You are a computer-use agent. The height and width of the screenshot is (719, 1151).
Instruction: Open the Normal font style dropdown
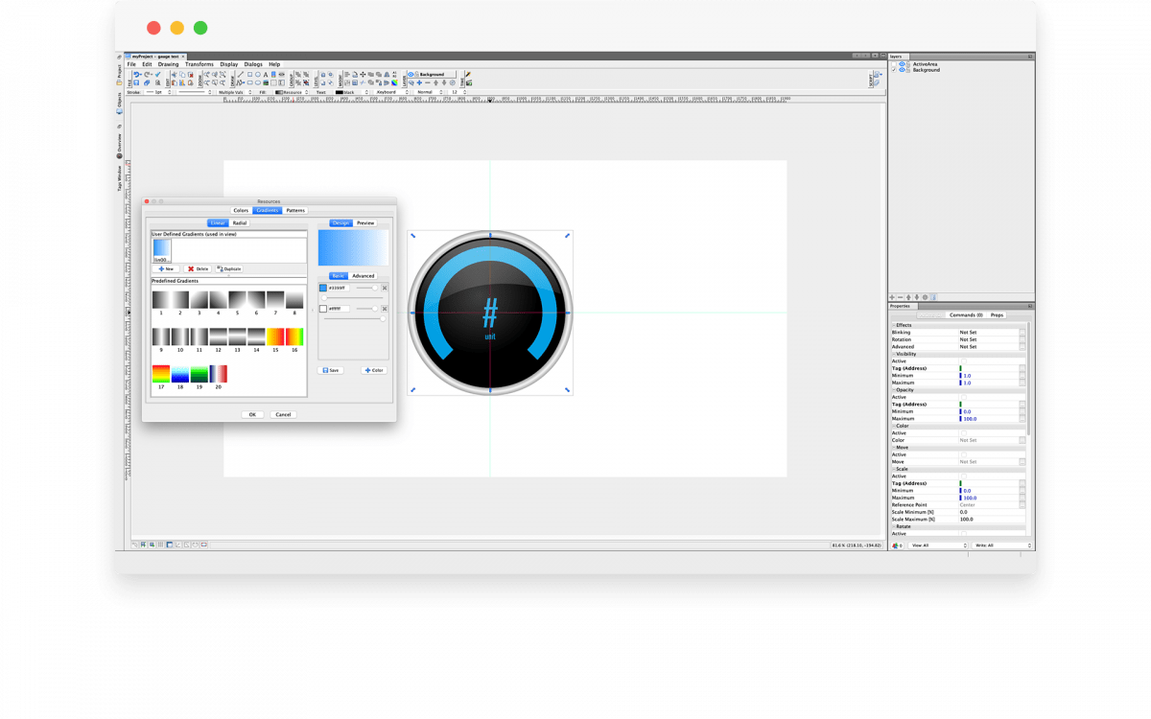429,92
